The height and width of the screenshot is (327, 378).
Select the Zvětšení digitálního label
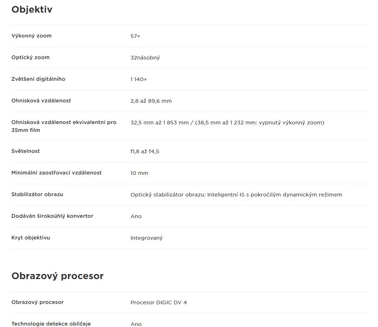point(38,79)
